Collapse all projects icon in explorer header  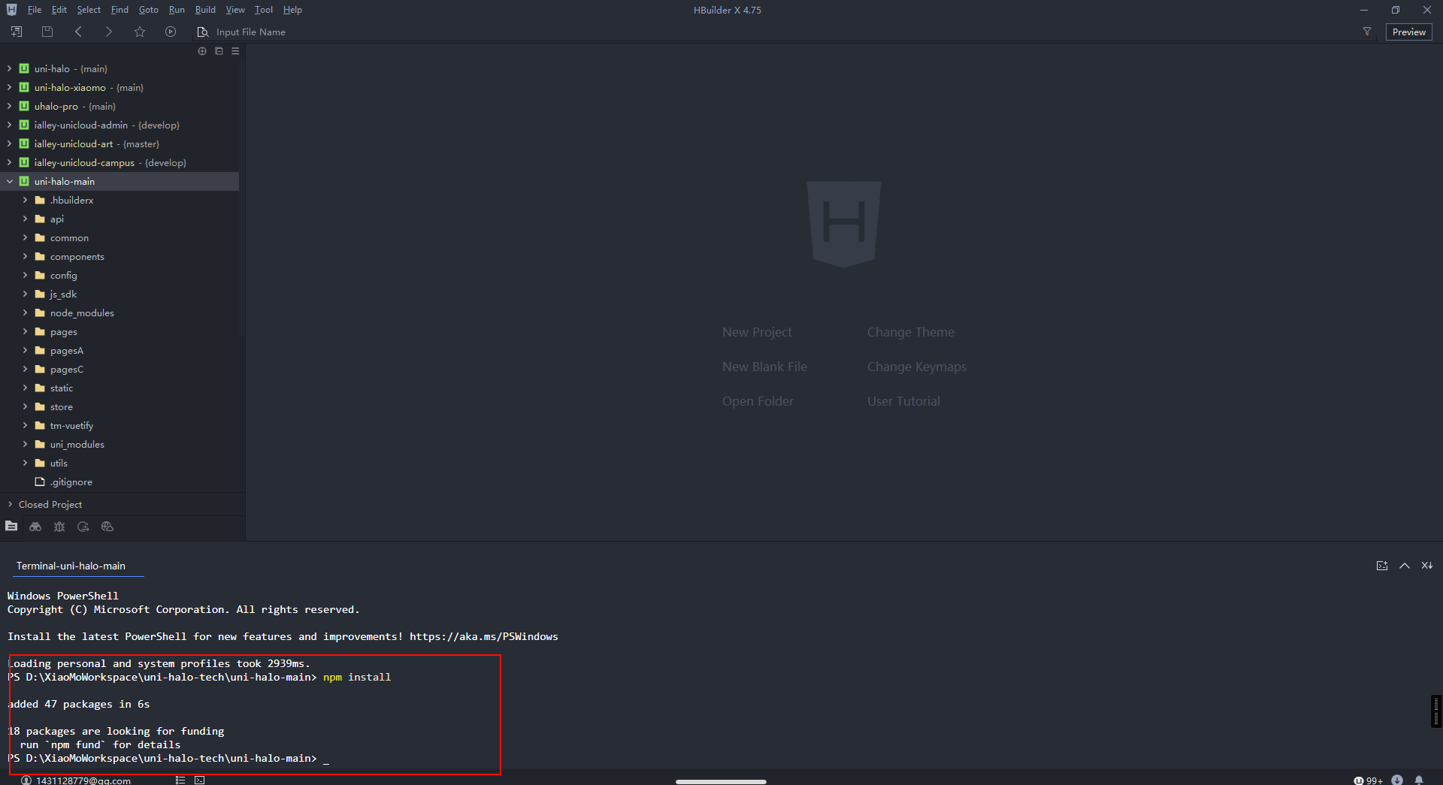219,51
